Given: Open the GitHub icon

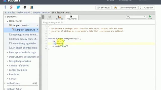Looking at the screenshot, I should [x=25, y=7].
